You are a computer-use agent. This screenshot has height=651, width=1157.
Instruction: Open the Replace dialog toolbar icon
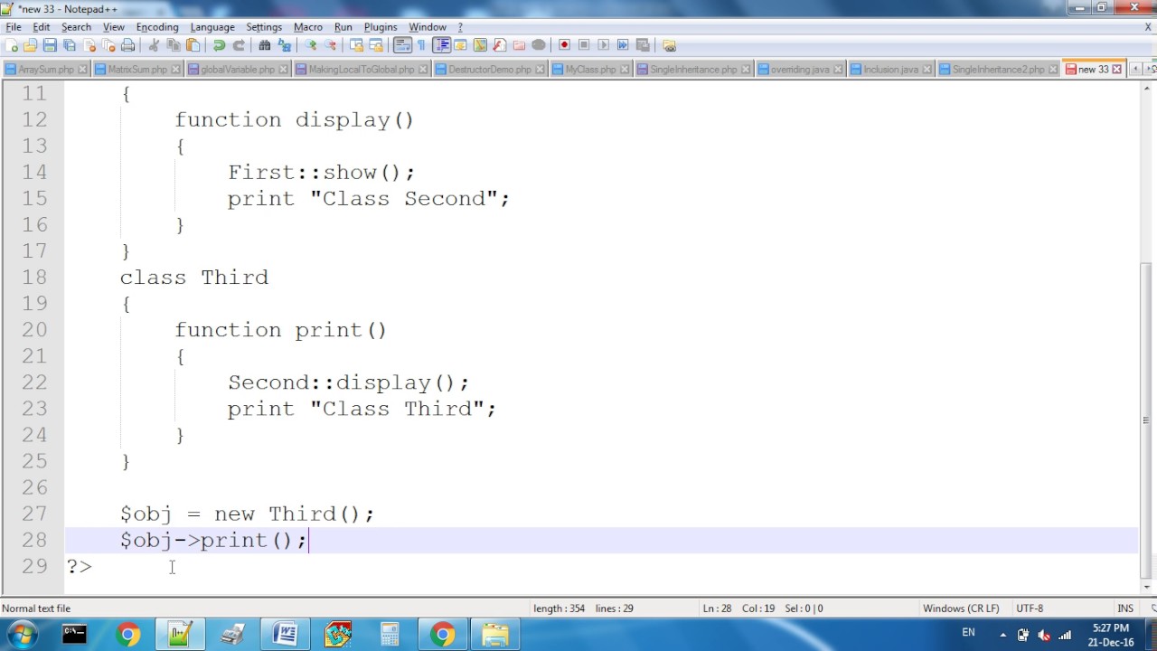284,45
